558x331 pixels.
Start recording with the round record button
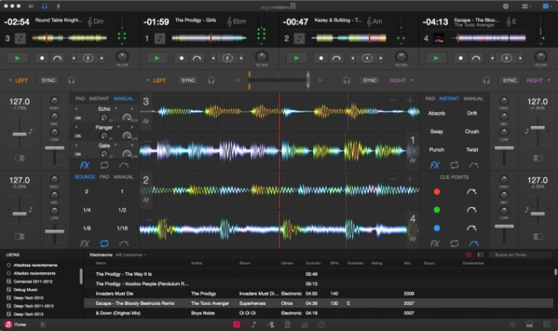click(x=505, y=6)
